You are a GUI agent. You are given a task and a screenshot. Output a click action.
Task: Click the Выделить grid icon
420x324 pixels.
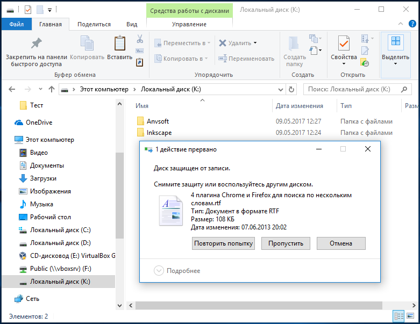[396, 41]
